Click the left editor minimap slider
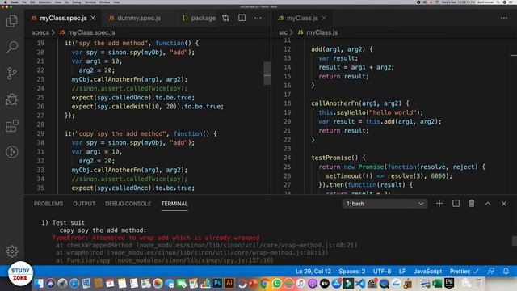This screenshot has height=291, width=517. tap(267, 74)
